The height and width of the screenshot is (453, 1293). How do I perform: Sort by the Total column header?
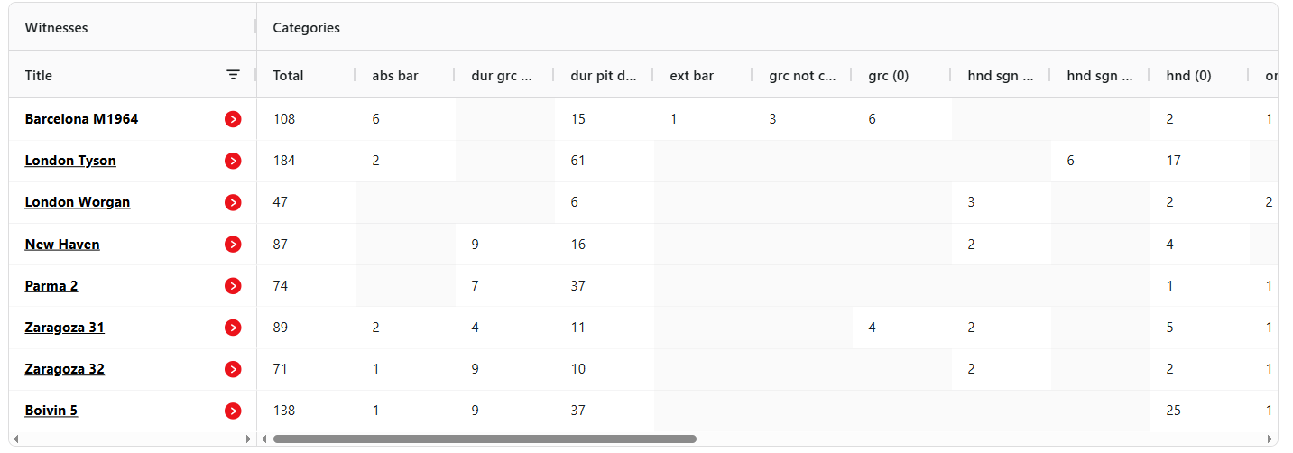[x=289, y=76]
